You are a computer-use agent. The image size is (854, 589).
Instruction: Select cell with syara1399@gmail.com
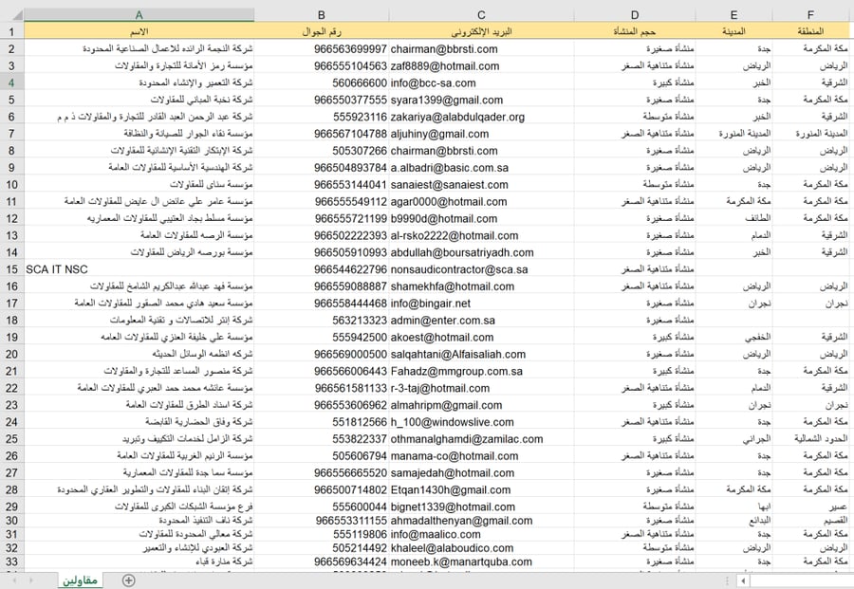click(x=481, y=100)
